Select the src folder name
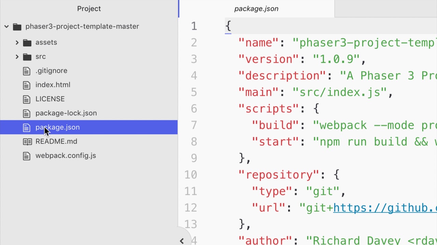This screenshot has height=245, width=437. click(x=40, y=56)
